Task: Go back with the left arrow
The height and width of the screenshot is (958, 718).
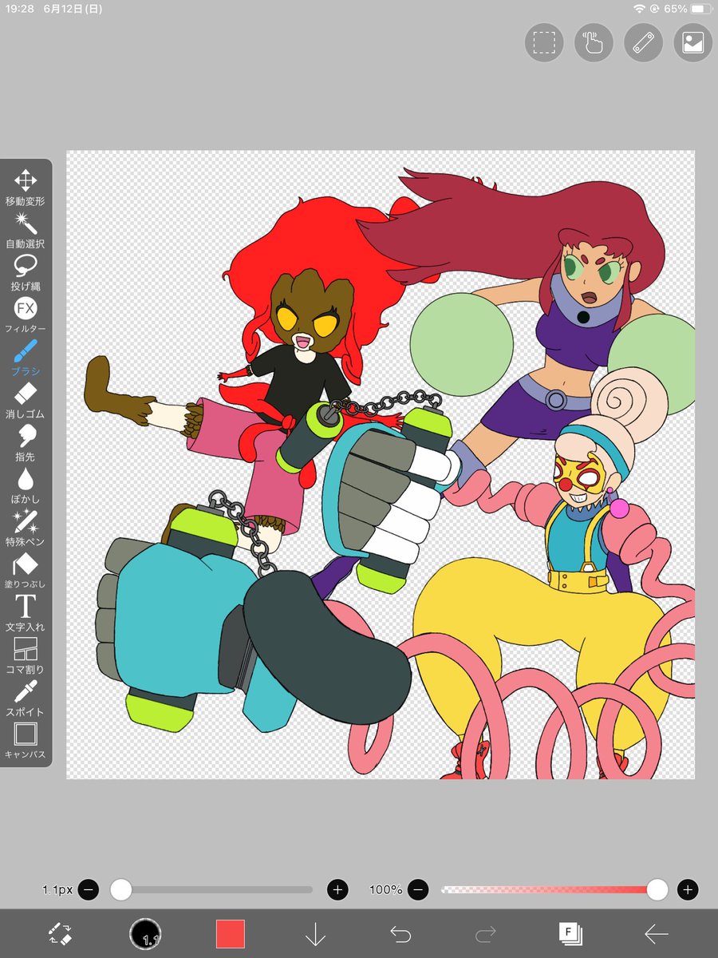Action: pyautogui.click(x=657, y=933)
